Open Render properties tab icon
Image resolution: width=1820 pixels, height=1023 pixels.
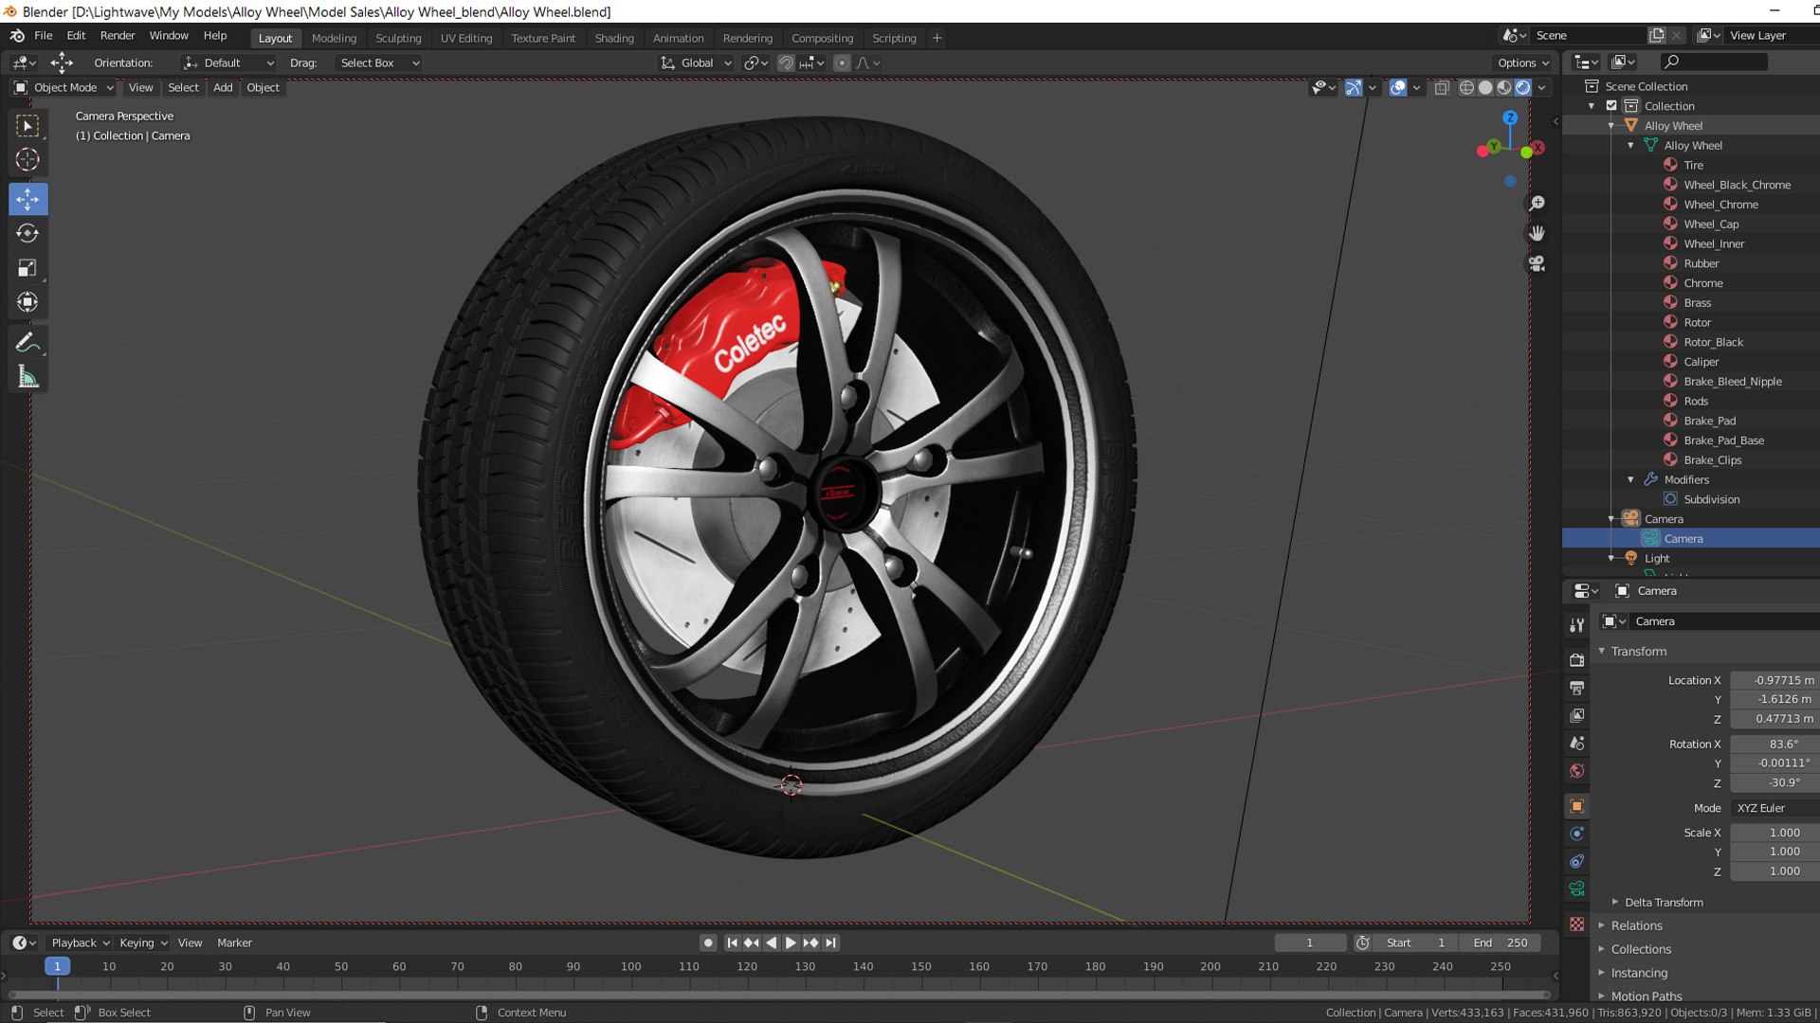1576,660
